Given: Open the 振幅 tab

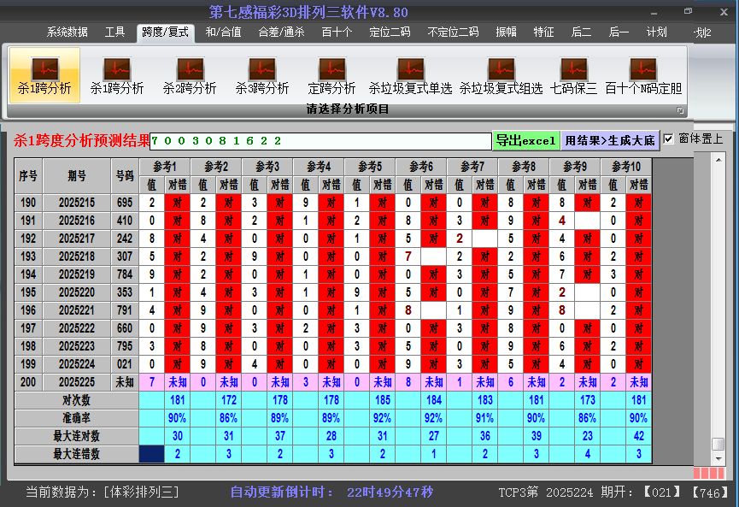Looking at the screenshot, I should [x=507, y=32].
